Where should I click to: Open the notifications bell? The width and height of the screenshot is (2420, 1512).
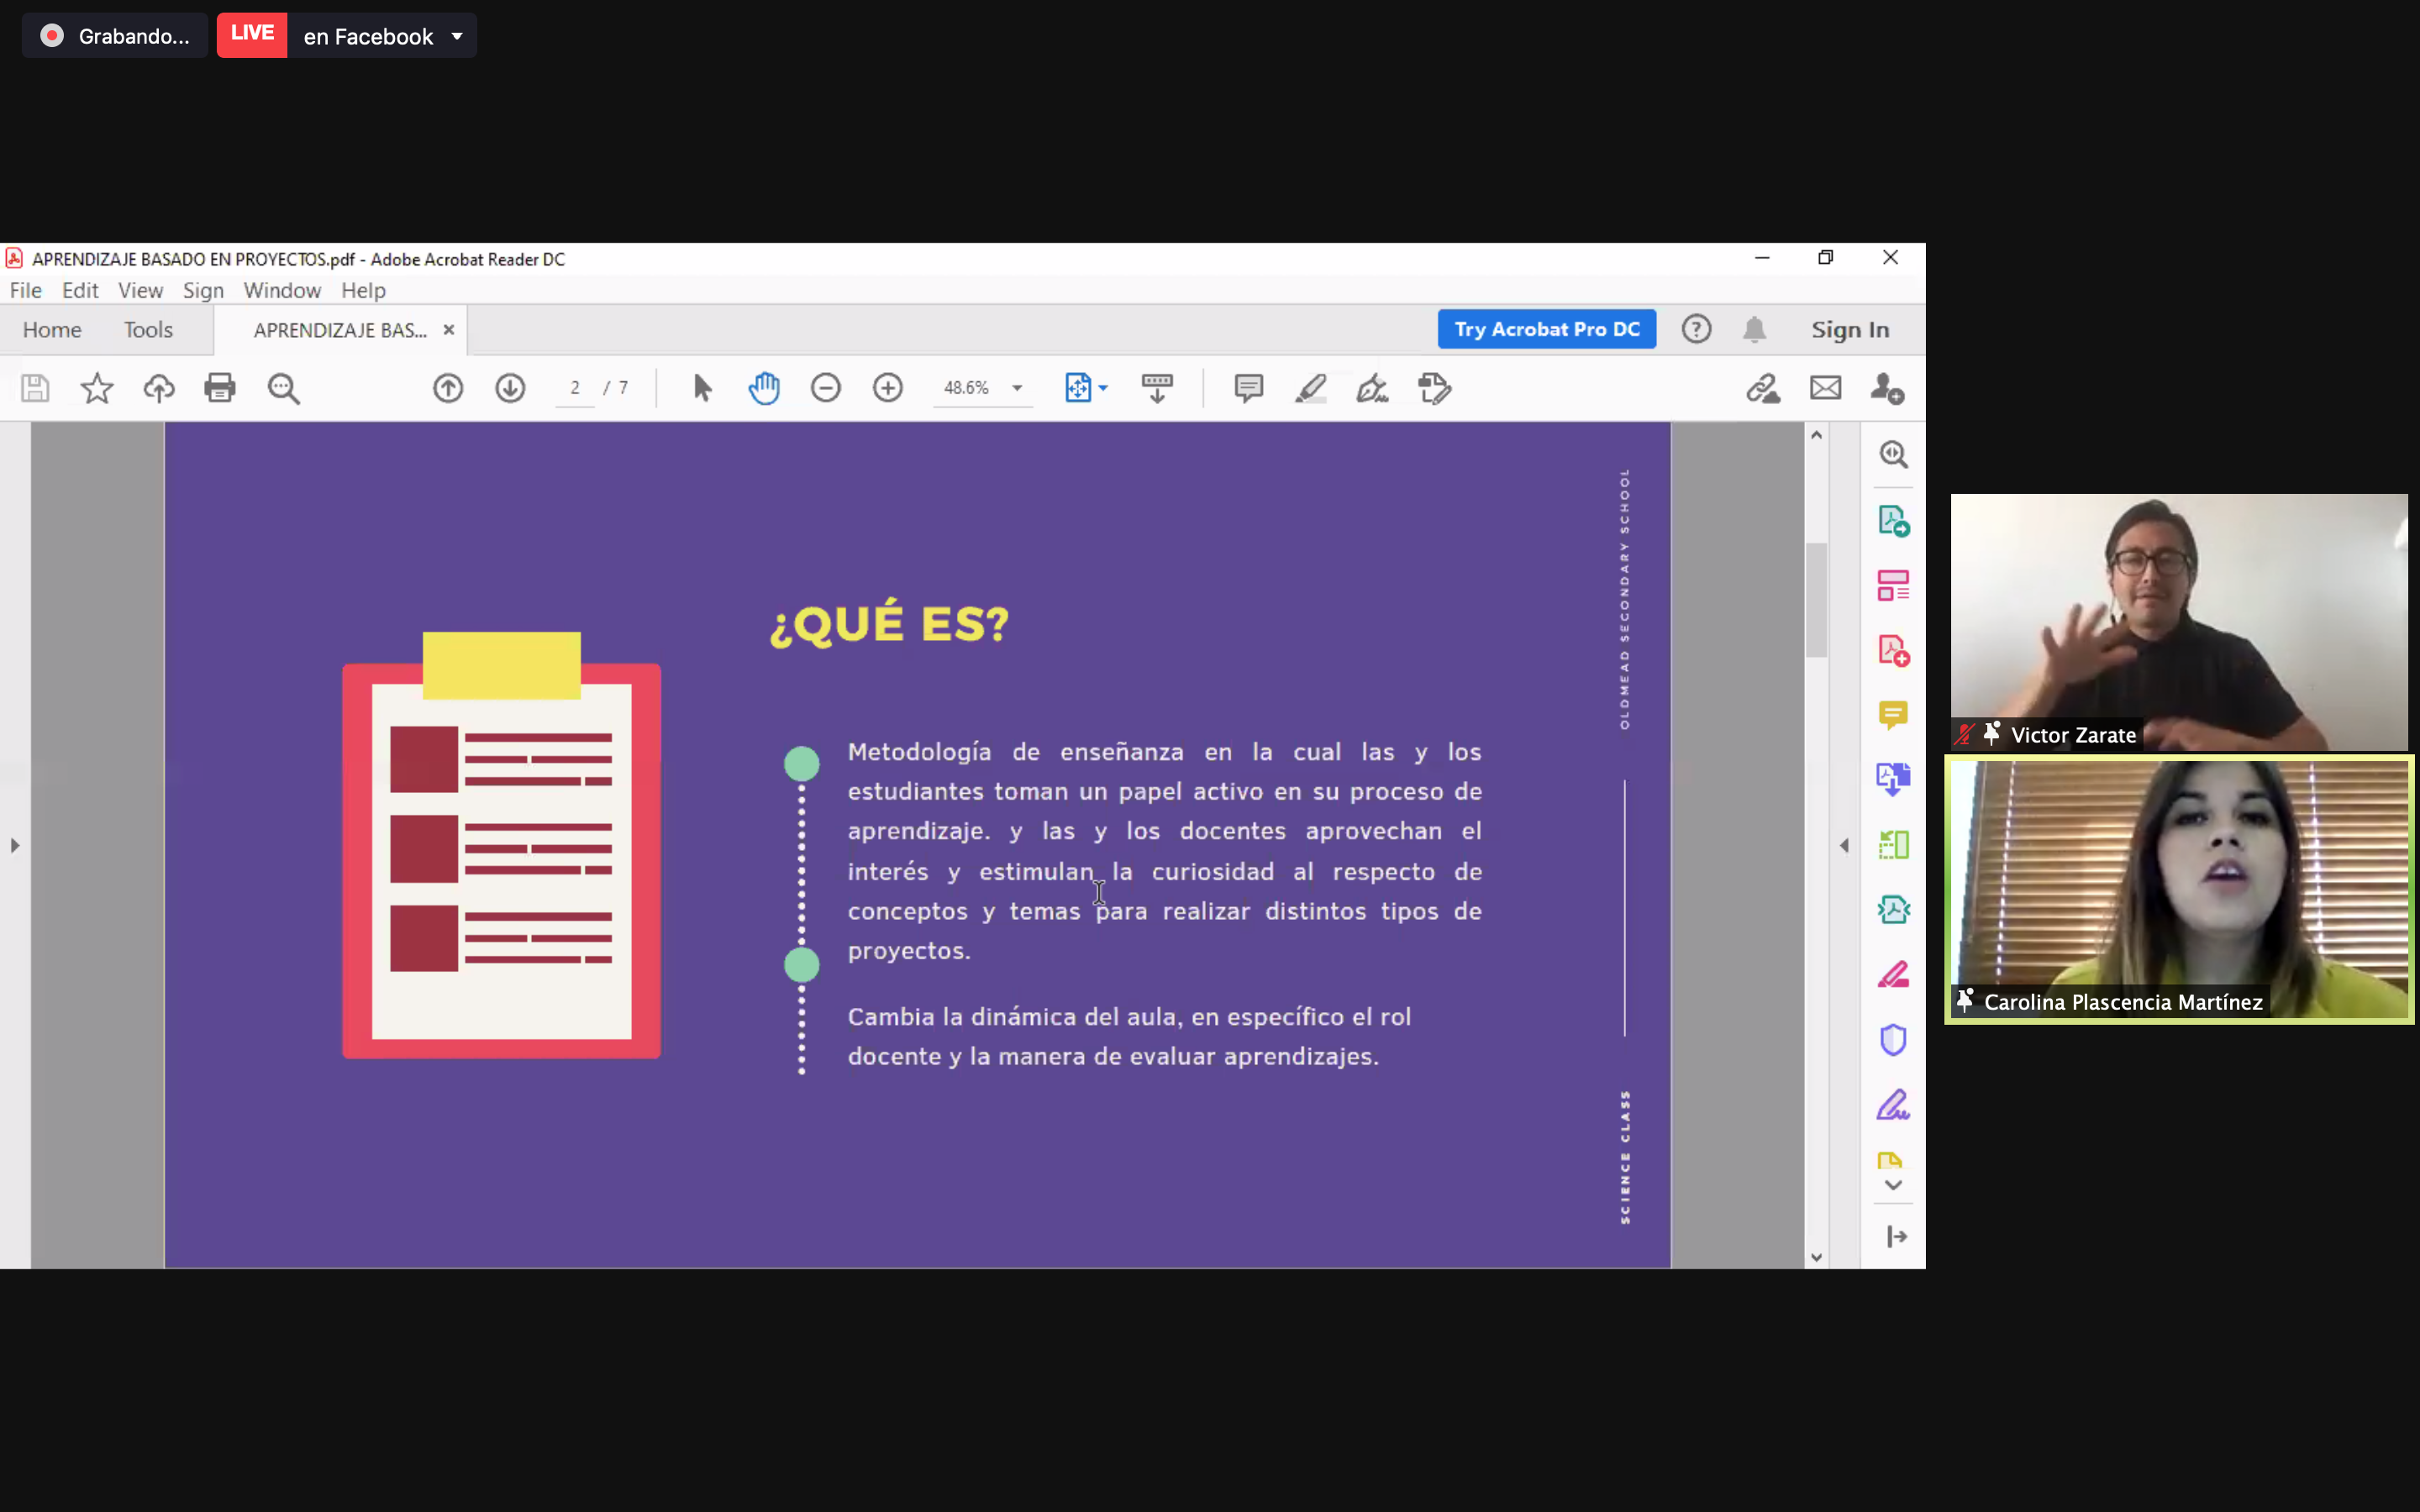coord(1754,329)
